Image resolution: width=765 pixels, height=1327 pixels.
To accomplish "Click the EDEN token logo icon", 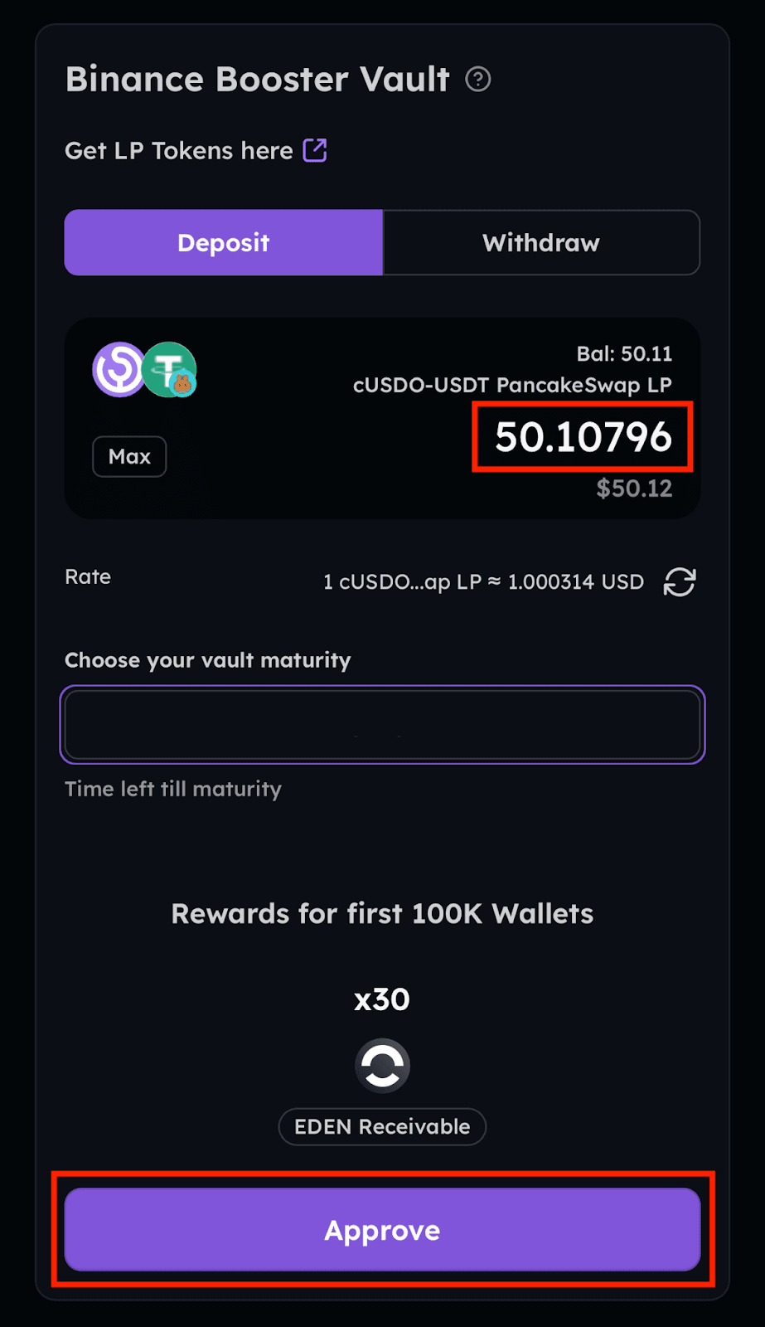I will click(382, 1066).
